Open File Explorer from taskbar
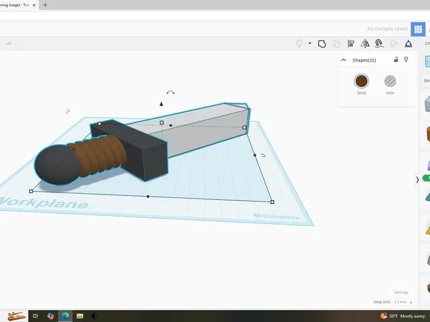 (80, 316)
